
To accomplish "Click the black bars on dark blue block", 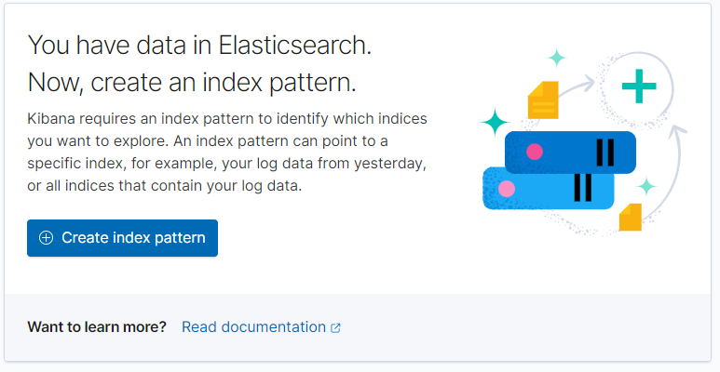I will pyautogui.click(x=605, y=152).
